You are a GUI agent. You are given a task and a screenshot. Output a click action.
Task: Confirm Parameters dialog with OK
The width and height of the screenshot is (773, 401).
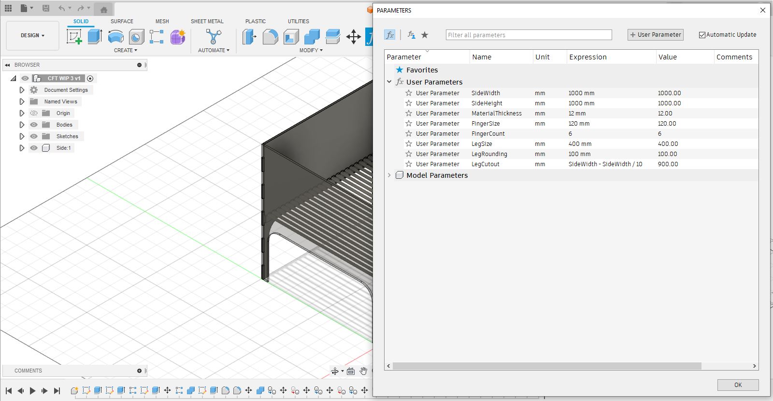pos(738,385)
